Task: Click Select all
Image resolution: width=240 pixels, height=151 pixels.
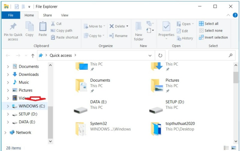Action: tap(208, 24)
